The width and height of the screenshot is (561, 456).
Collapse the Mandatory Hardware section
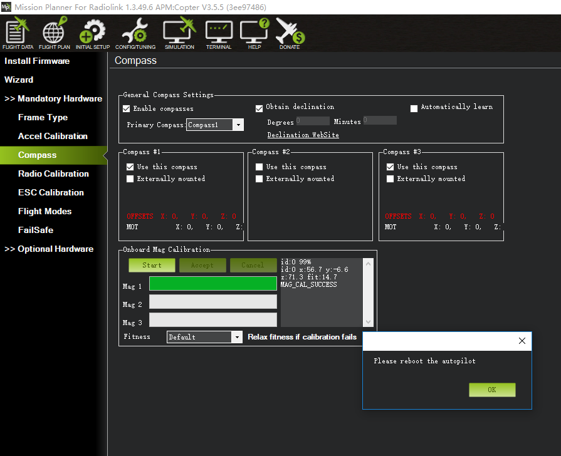(53, 98)
